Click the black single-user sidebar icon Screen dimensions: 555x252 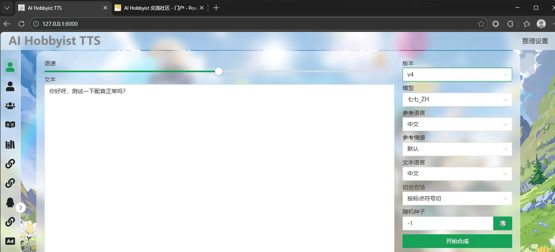(x=10, y=86)
